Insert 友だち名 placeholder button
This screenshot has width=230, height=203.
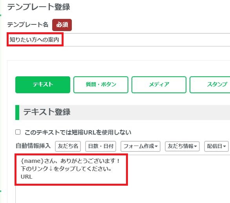pos(68,146)
